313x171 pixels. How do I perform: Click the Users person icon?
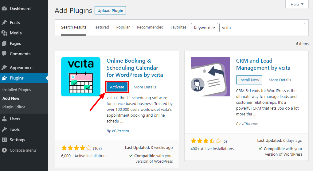(4, 119)
